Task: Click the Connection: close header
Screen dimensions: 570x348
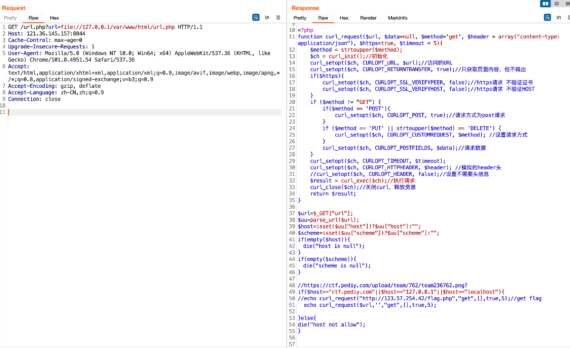Action: 34,99
